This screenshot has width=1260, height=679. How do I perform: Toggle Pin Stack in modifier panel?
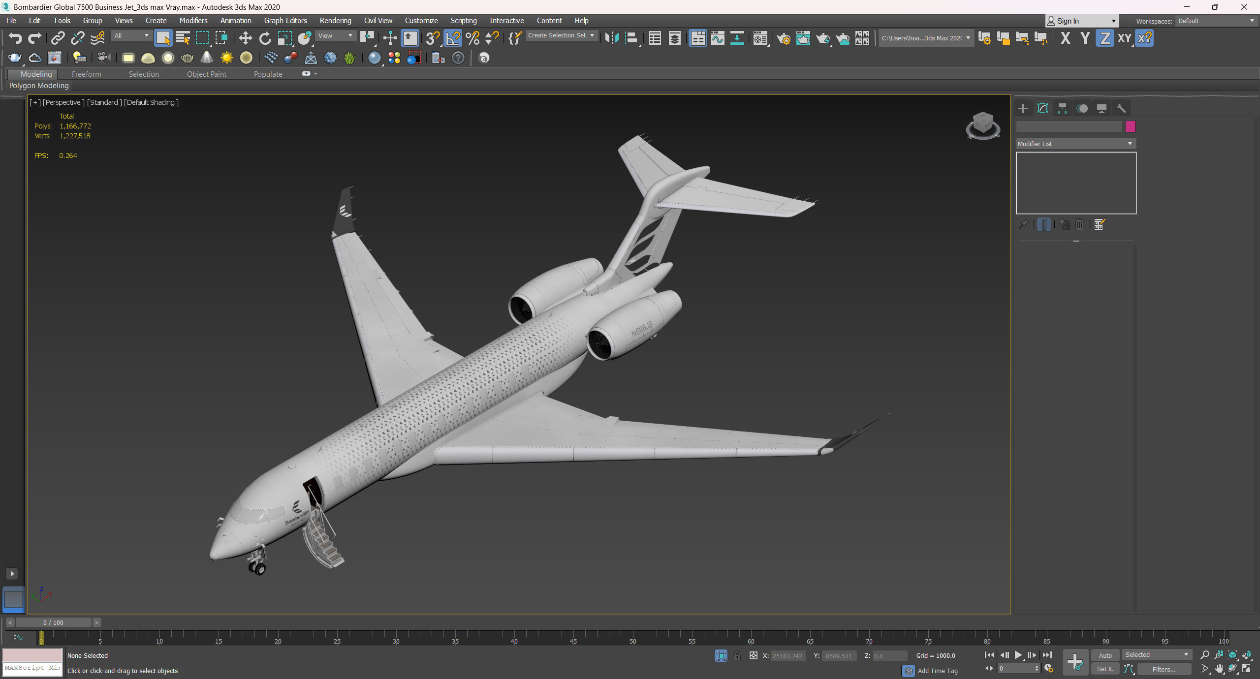(1023, 225)
